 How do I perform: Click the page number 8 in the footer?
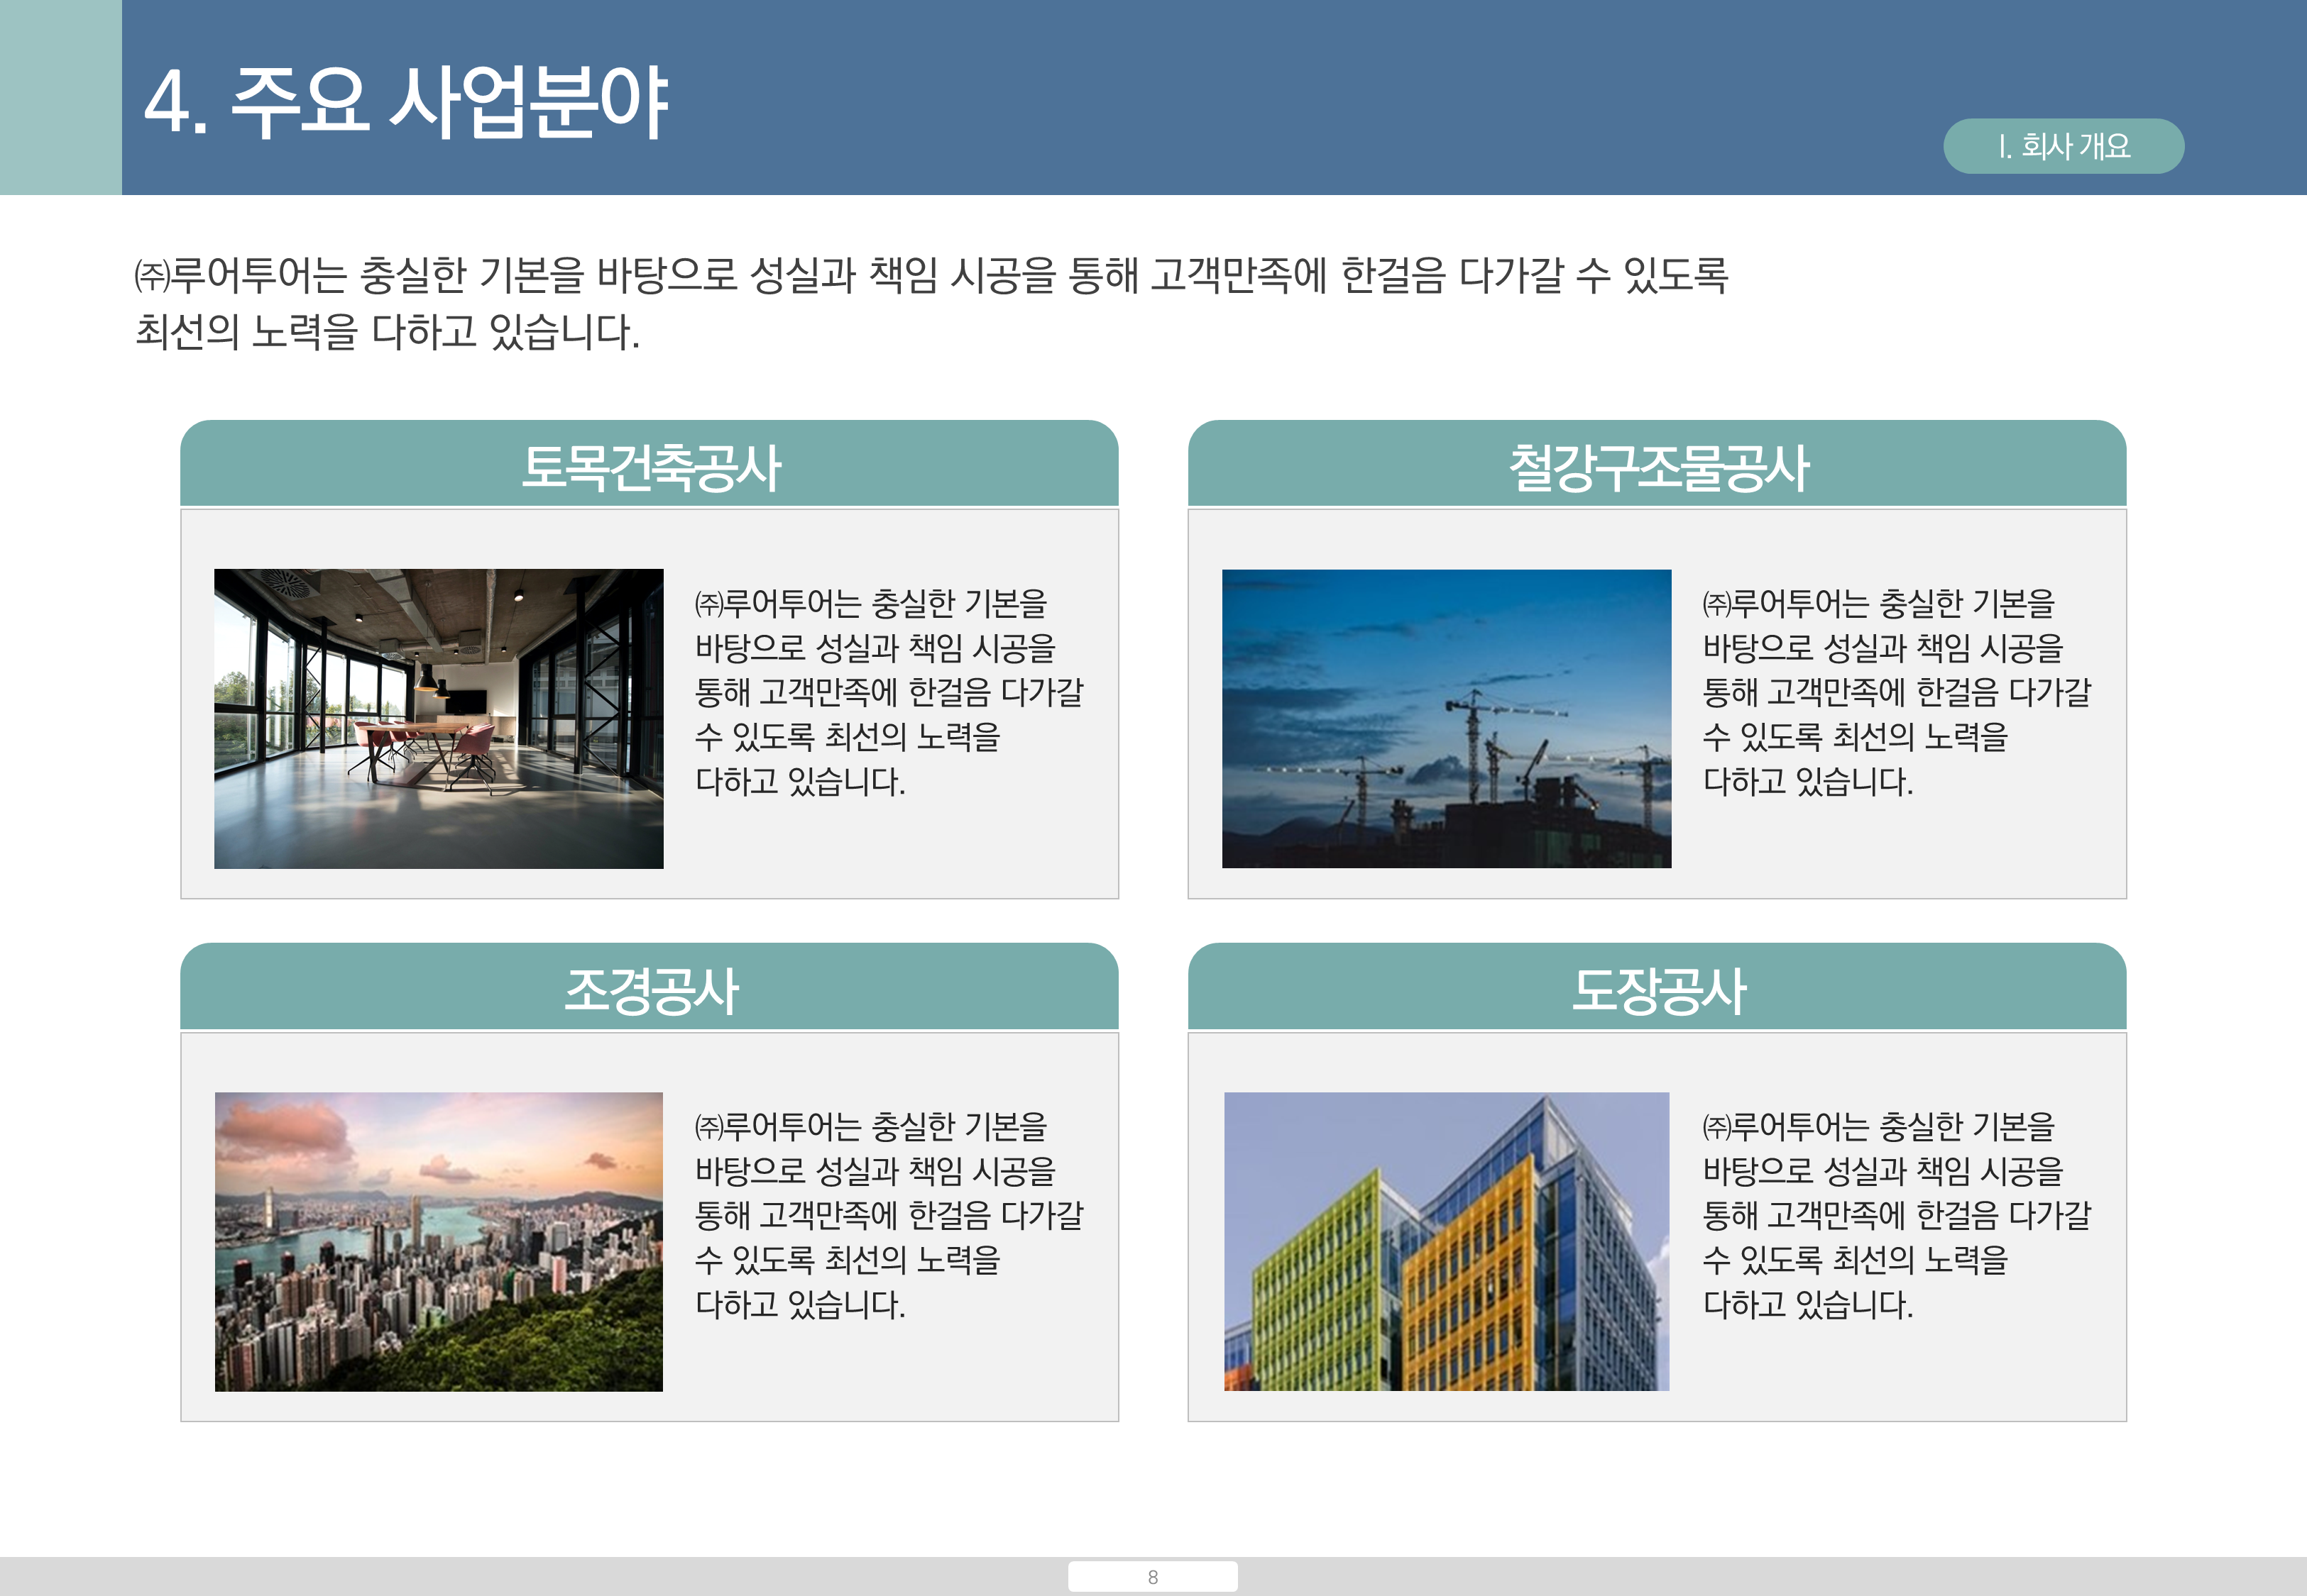1153,1577
